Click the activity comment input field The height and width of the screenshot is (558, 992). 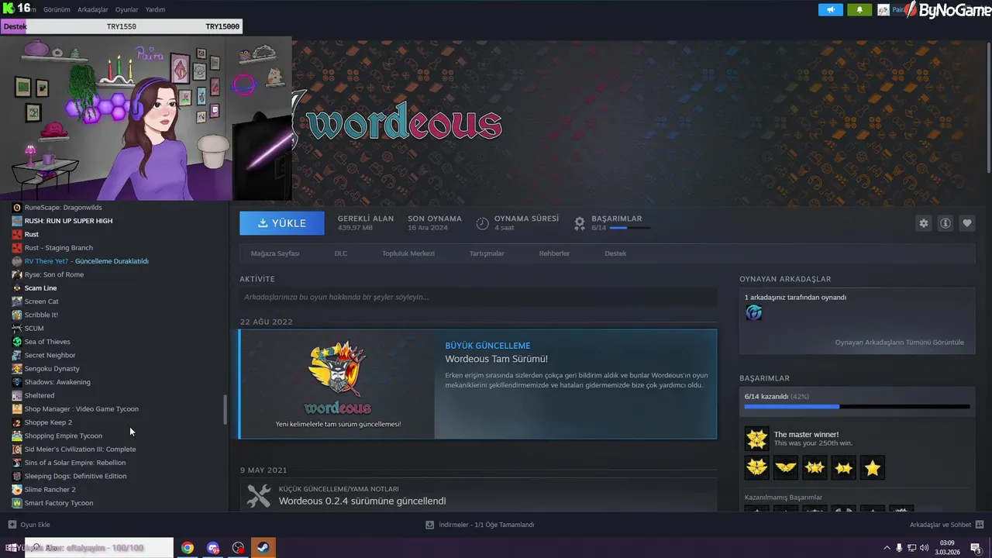(478, 297)
